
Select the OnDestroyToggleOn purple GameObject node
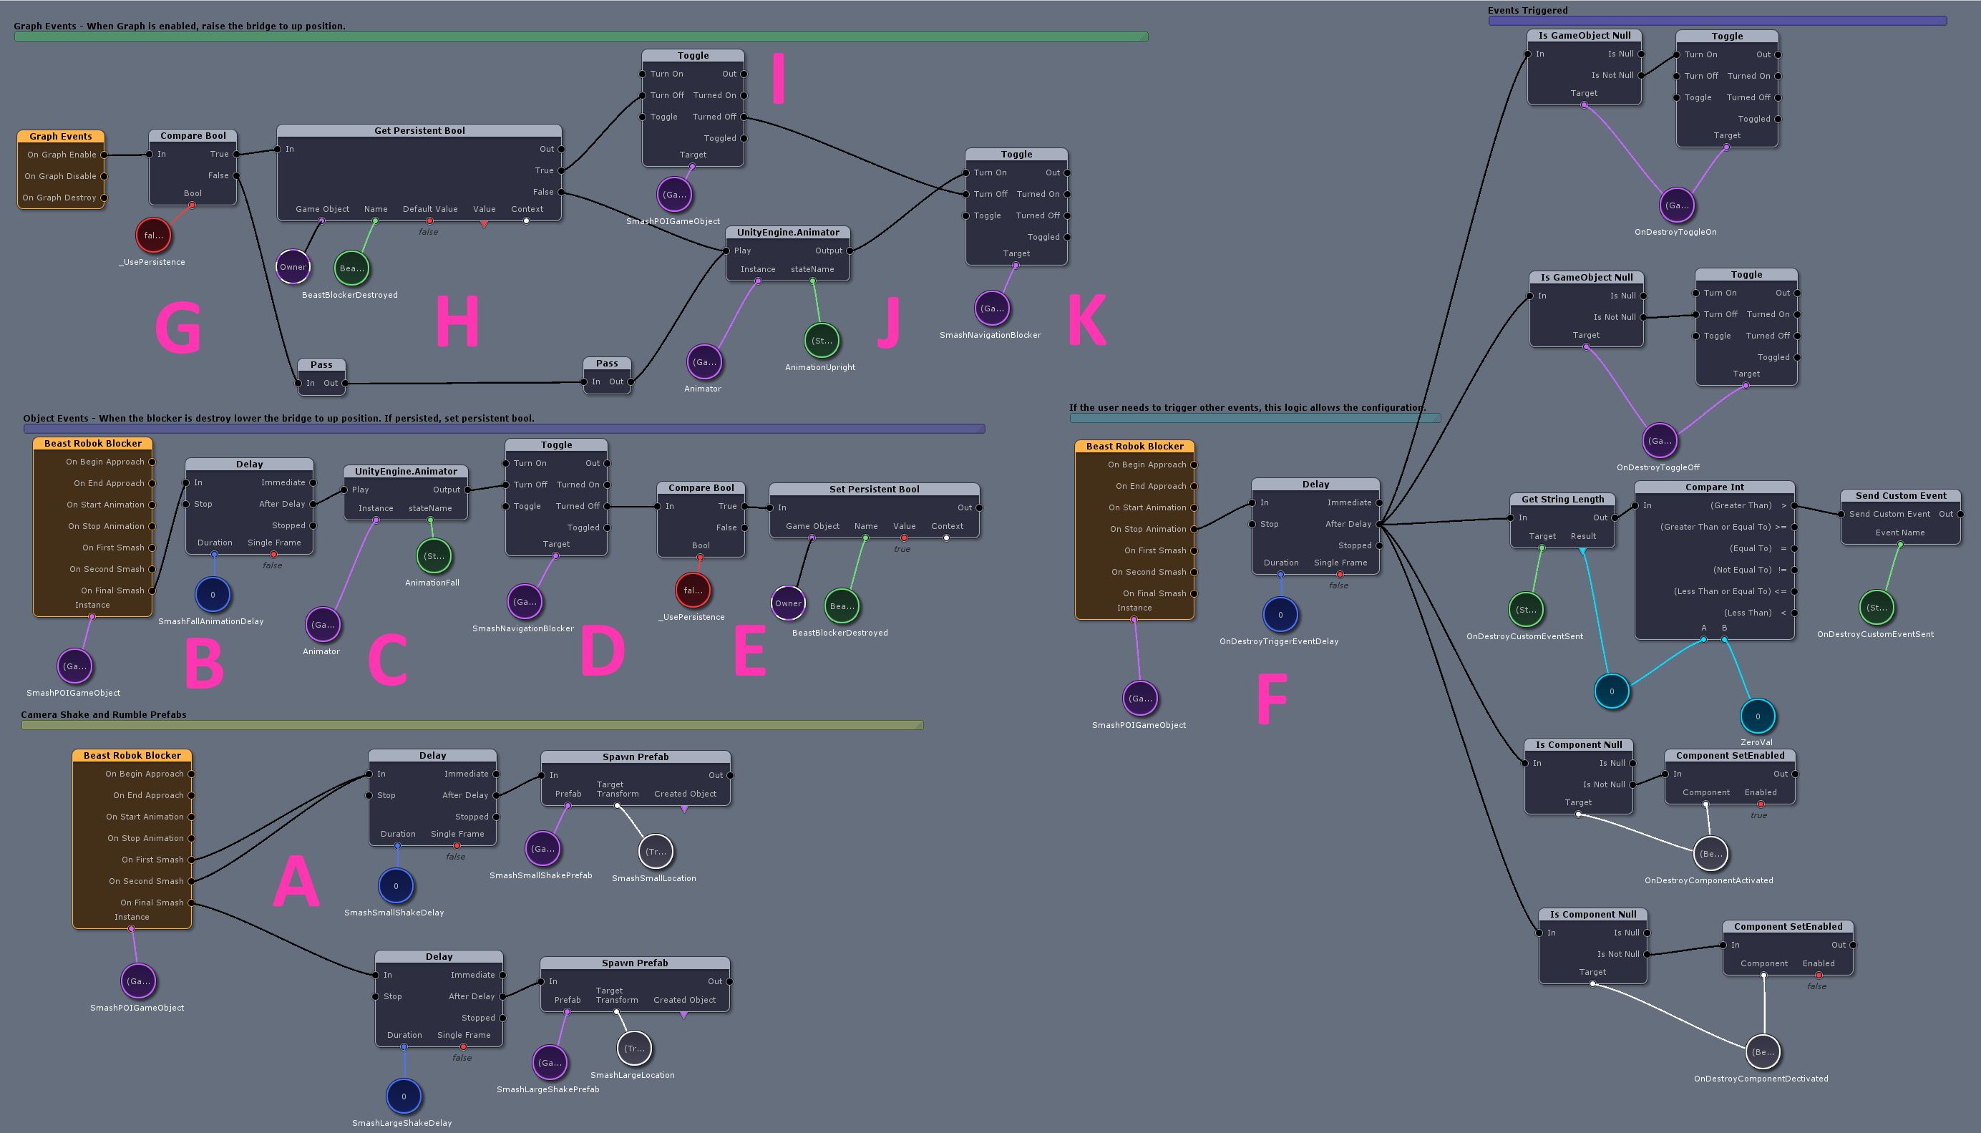pos(1676,205)
